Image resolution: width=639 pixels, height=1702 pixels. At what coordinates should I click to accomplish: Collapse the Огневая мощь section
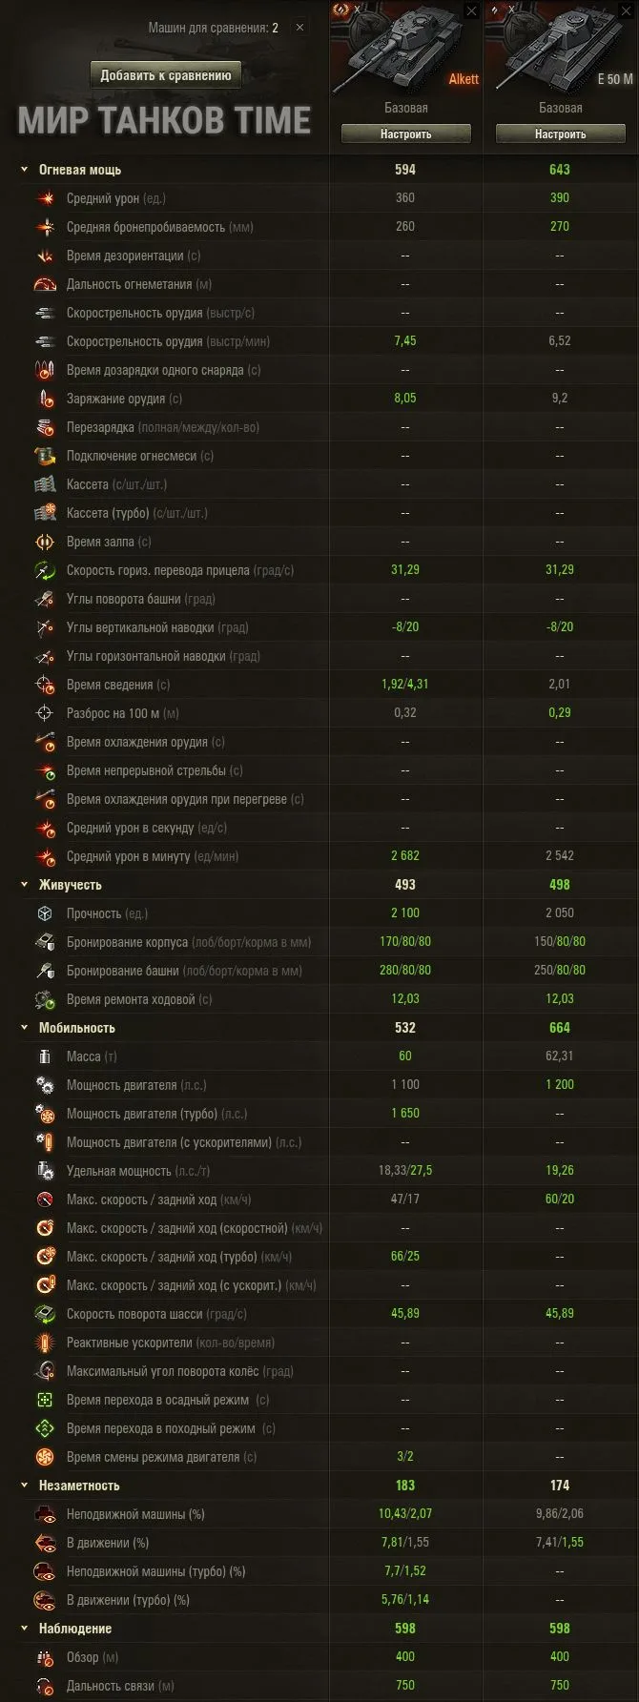(25, 170)
